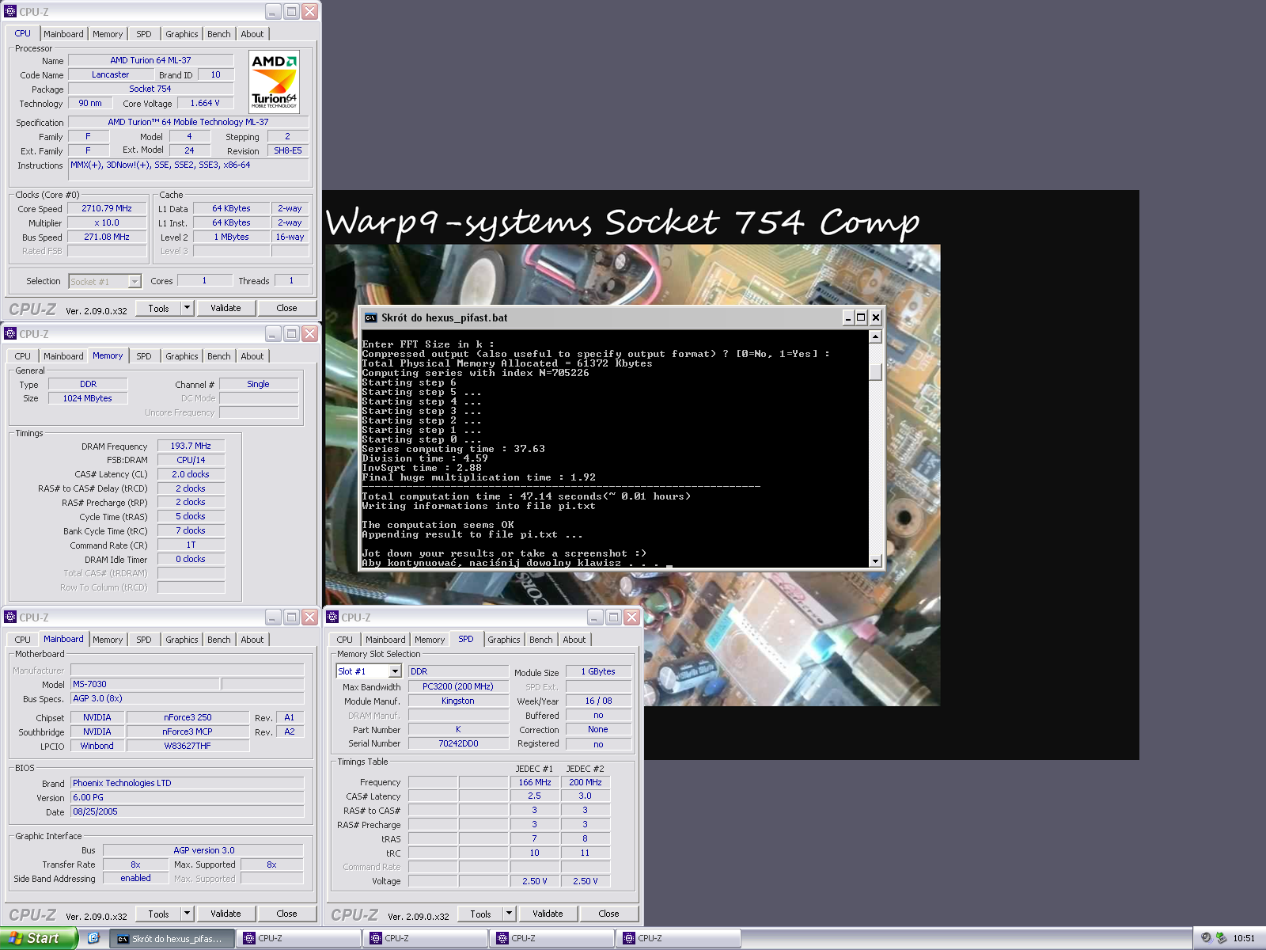The width and height of the screenshot is (1266, 950).
Task: Click Close in the SPD window
Action: [608, 914]
